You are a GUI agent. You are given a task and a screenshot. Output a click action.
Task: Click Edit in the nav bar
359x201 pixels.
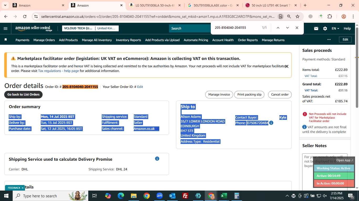pyautogui.click(x=345, y=40)
